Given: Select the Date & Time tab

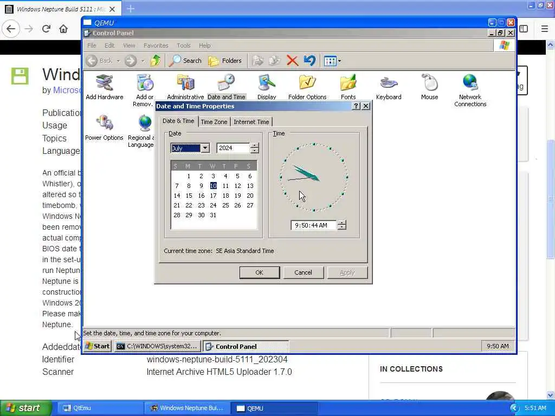Looking at the screenshot, I should point(178,121).
